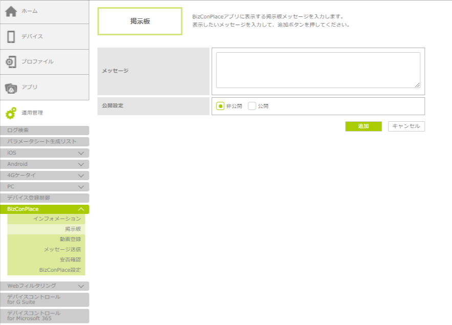Select the 公開 radio button
This screenshot has height=325, width=452.
coord(252,106)
